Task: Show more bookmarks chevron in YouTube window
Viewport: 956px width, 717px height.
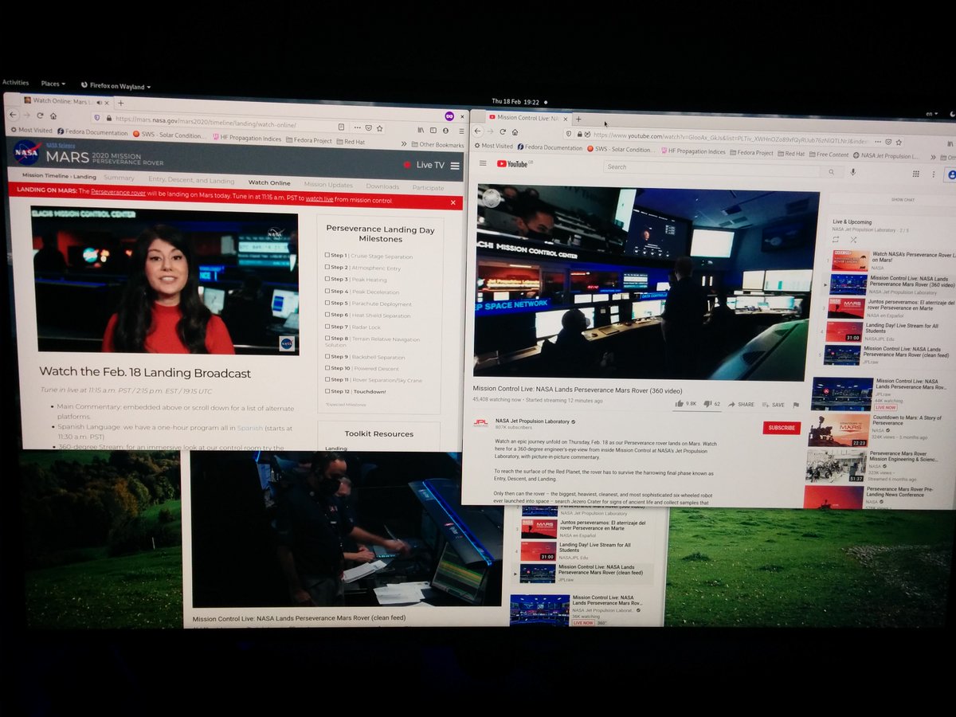Action: [932, 156]
